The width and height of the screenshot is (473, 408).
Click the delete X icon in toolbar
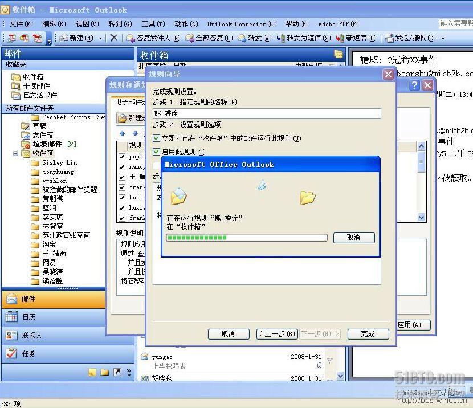114,38
